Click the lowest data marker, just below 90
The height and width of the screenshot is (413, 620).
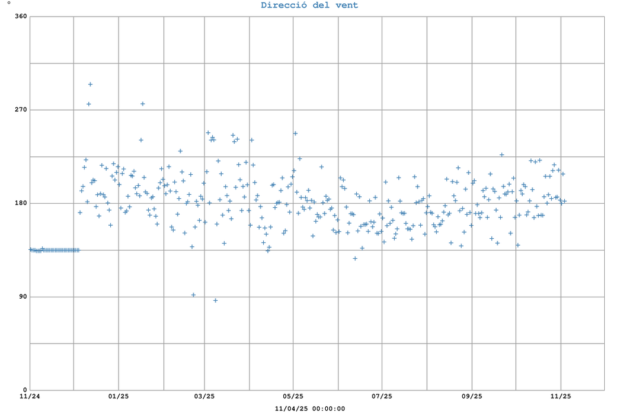[x=216, y=300]
